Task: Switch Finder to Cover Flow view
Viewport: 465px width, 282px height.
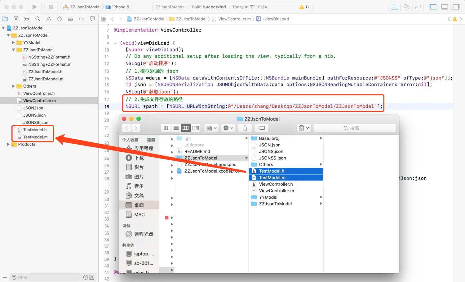Action: tap(195, 128)
